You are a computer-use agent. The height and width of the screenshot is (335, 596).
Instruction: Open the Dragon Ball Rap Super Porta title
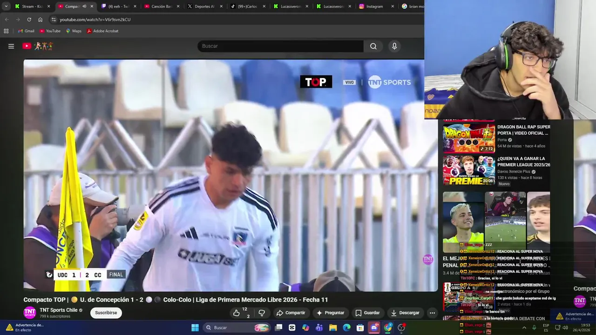[x=524, y=130]
